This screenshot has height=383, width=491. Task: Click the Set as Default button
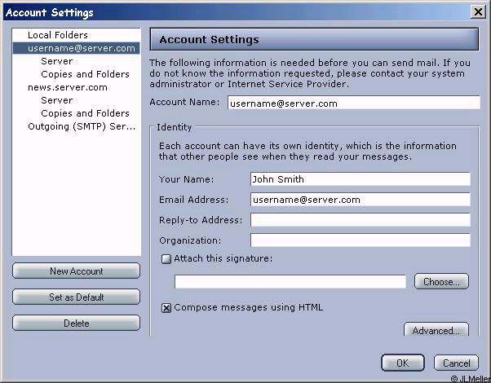(x=76, y=297)
